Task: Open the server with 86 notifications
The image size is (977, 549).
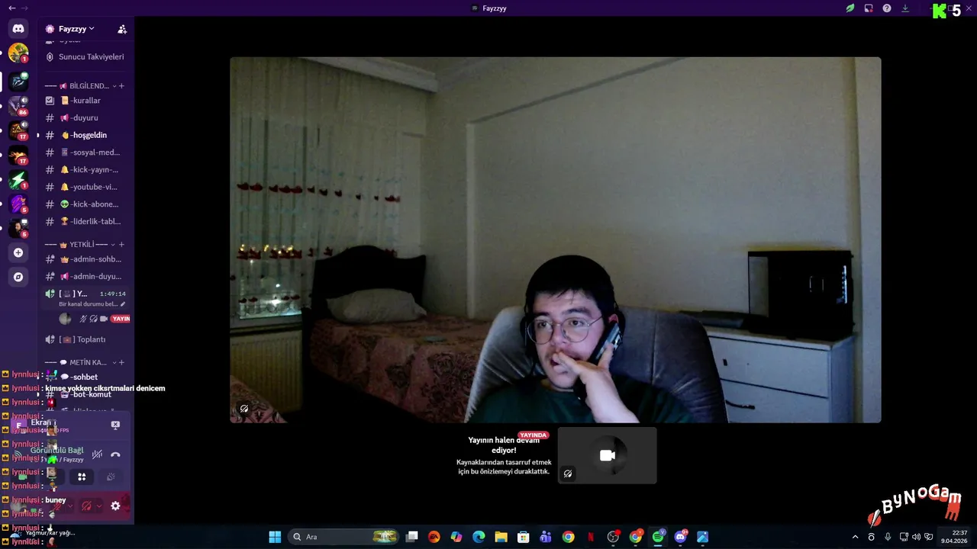Action: point(18,105)
